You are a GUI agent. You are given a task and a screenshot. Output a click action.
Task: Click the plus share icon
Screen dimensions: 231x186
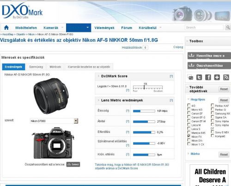pyautogui.click(x=217, y=77)
